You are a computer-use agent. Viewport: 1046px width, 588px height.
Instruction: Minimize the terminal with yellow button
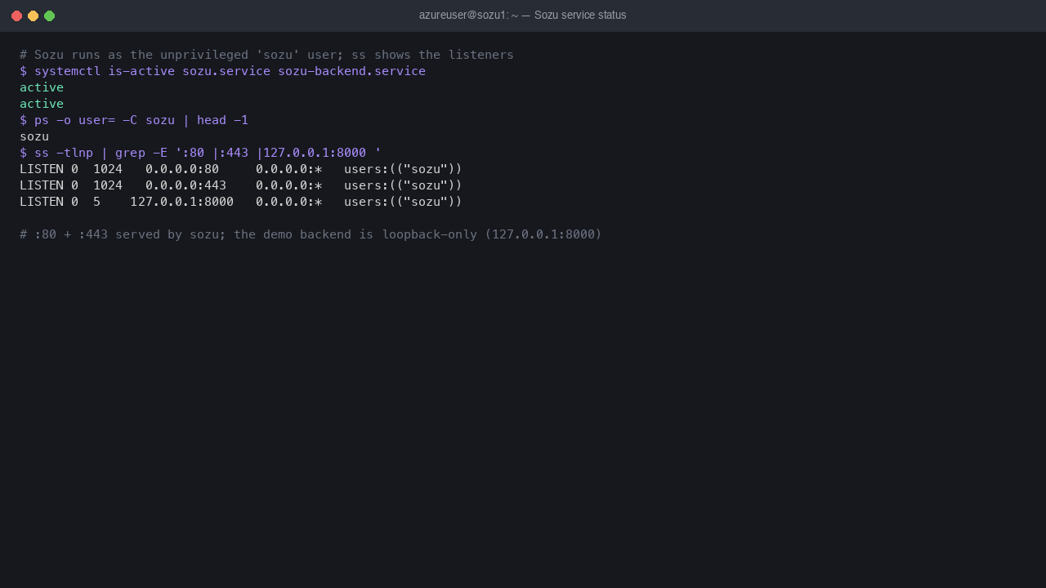point(33,16)
